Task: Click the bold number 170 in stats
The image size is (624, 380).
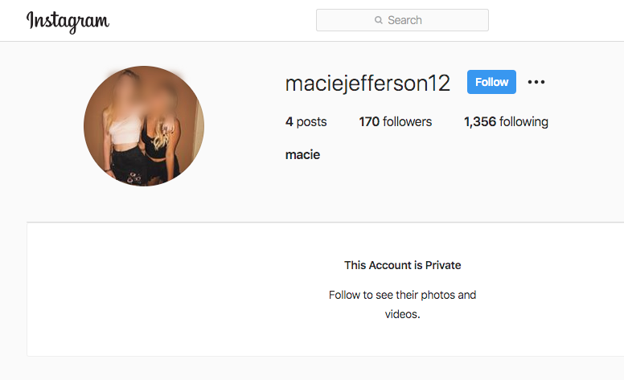Action: coord(369,121)
